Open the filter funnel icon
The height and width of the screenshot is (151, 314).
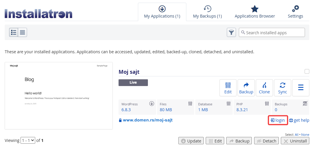click(232, 32)
